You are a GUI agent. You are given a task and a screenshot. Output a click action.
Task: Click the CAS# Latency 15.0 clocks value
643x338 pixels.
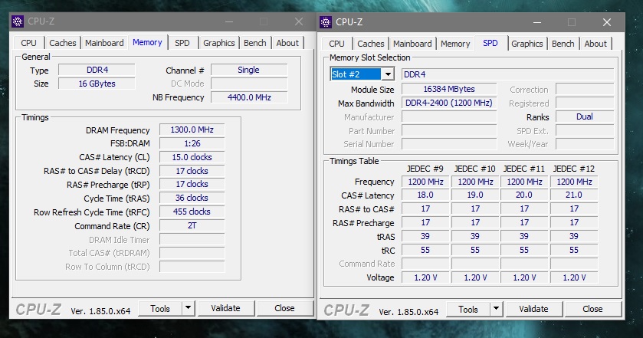pyautogui.click(x=192, y=157)
